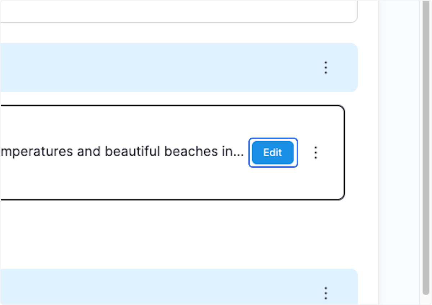Open the kebab menu inside the highlighted message card
Viewport: 432px width, 305px height.
click(x=316, y=153)
